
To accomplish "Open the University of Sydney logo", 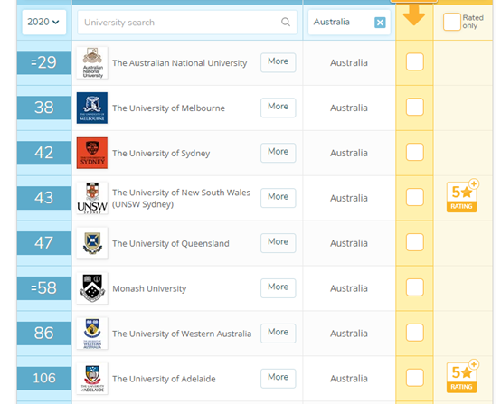I will [x=92, y=153].
